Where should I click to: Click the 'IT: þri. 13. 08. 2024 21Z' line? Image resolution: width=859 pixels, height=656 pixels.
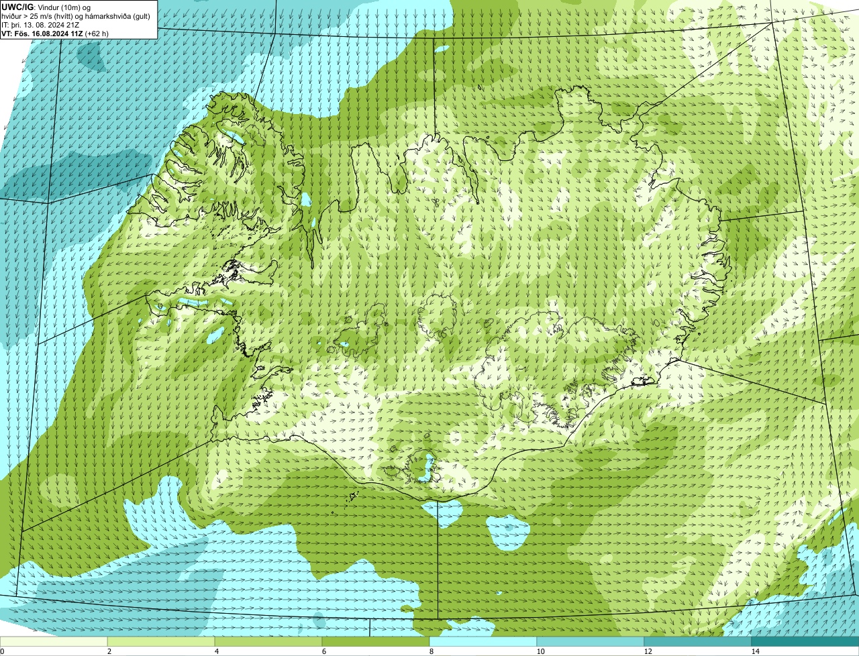(40, 24)
